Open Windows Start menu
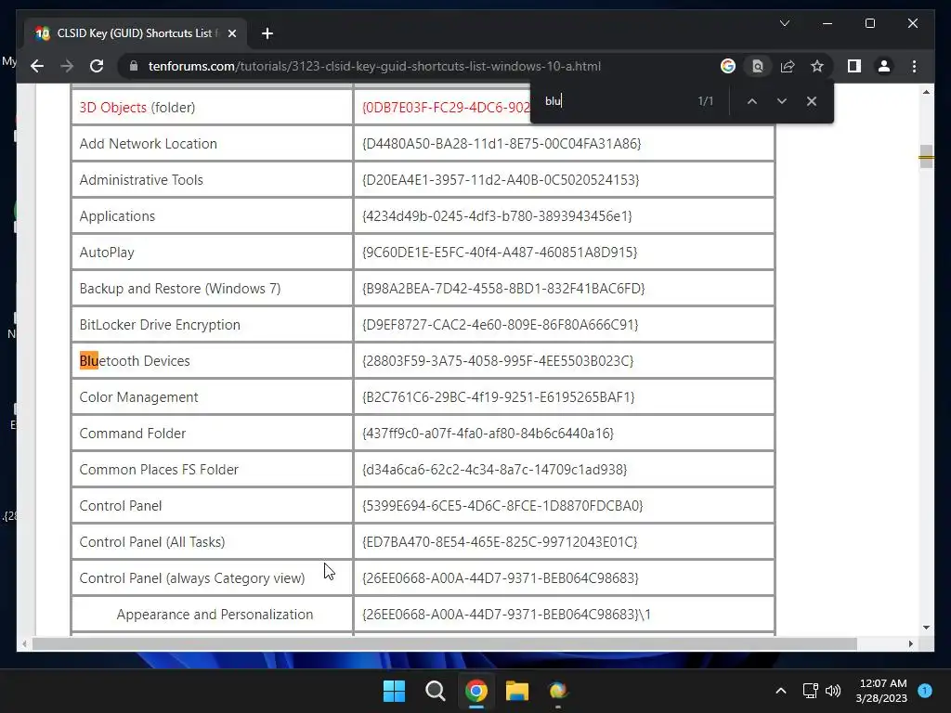 [394, 691]
